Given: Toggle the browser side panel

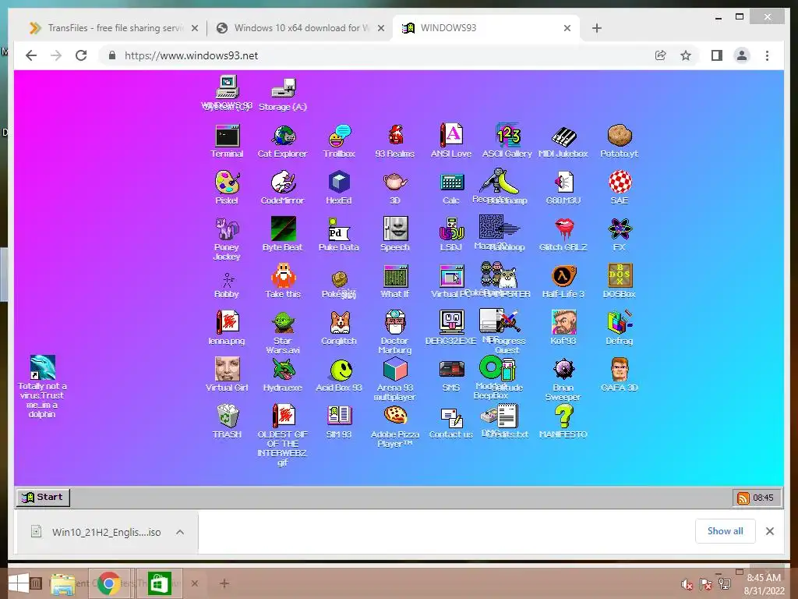Looking at the screenshot, I should point(717,55).
